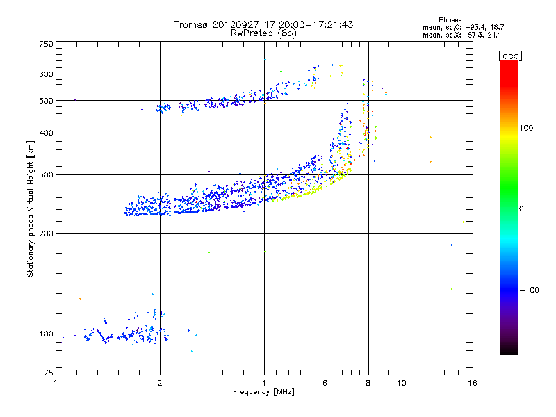Click the x-axis '4' tick label
556x417 pixels.
(264, 383)
